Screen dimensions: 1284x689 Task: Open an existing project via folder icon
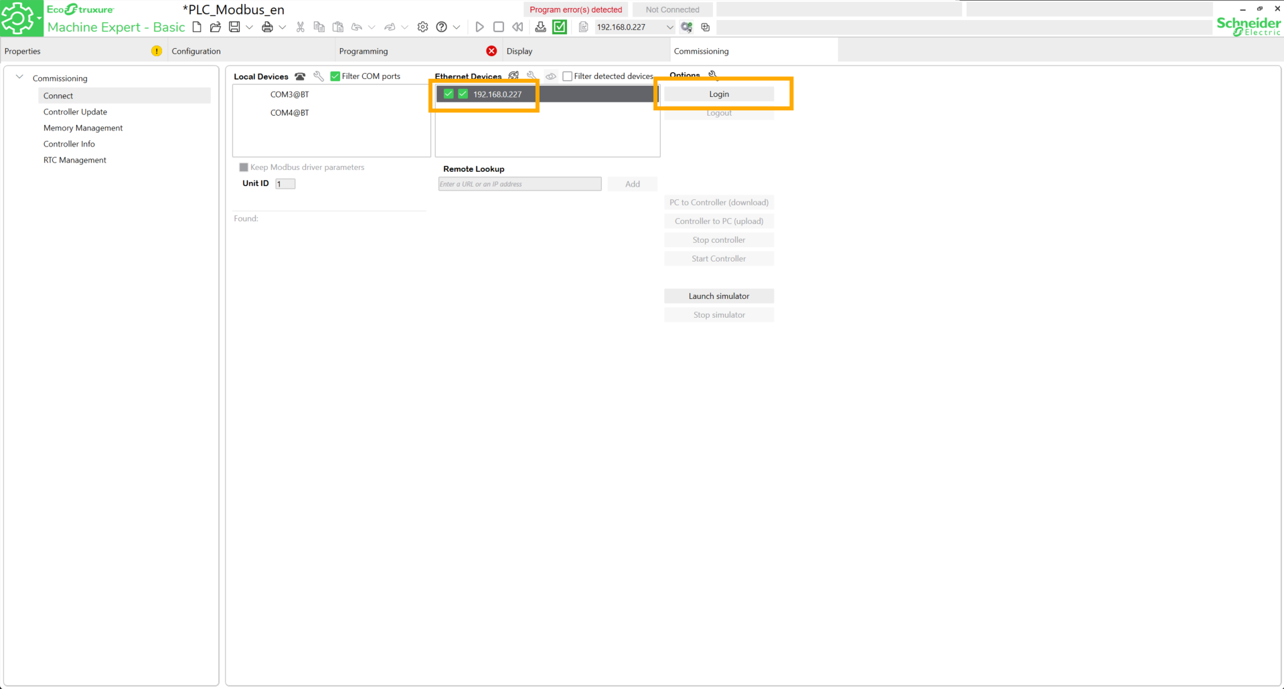click(x=215, y=27)
